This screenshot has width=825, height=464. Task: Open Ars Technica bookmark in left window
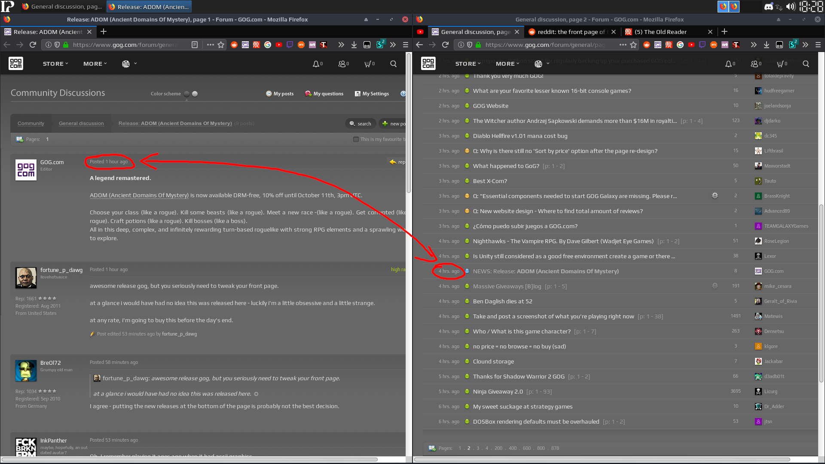coord(301,45)
